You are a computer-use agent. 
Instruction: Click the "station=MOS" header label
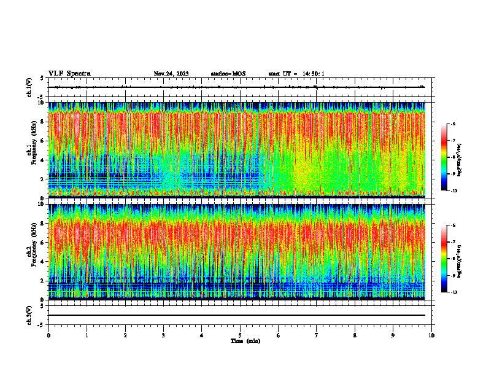[x=228, y=74]
